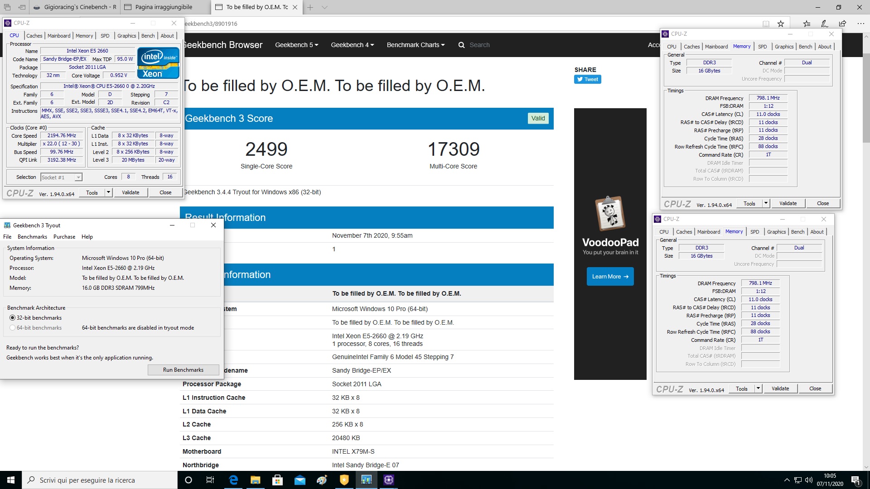870x489 pixels.
Task: Click the CPU-Z chip icon in the taskbar
Action: [x=389, y=480]
